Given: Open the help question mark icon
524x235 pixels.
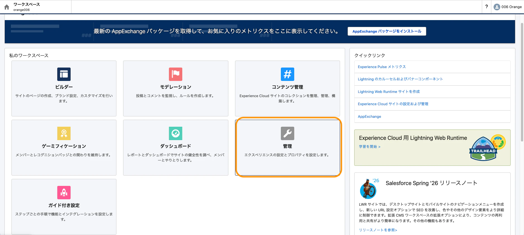Looking at the screenshot, I should tap(487, 7).
